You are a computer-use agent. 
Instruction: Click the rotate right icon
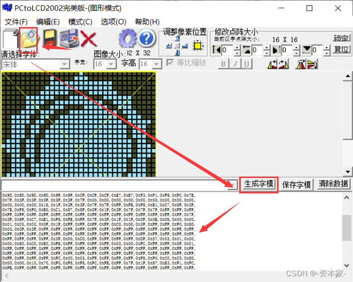pyautogui.click(x=283, y=64)
